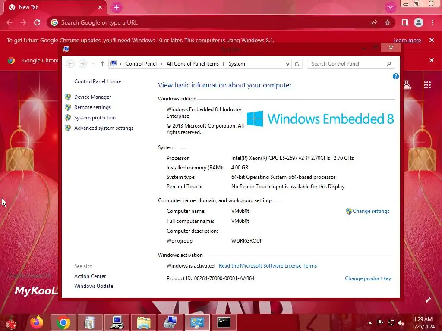Open Chrome's side panel

tap(405, 22)
